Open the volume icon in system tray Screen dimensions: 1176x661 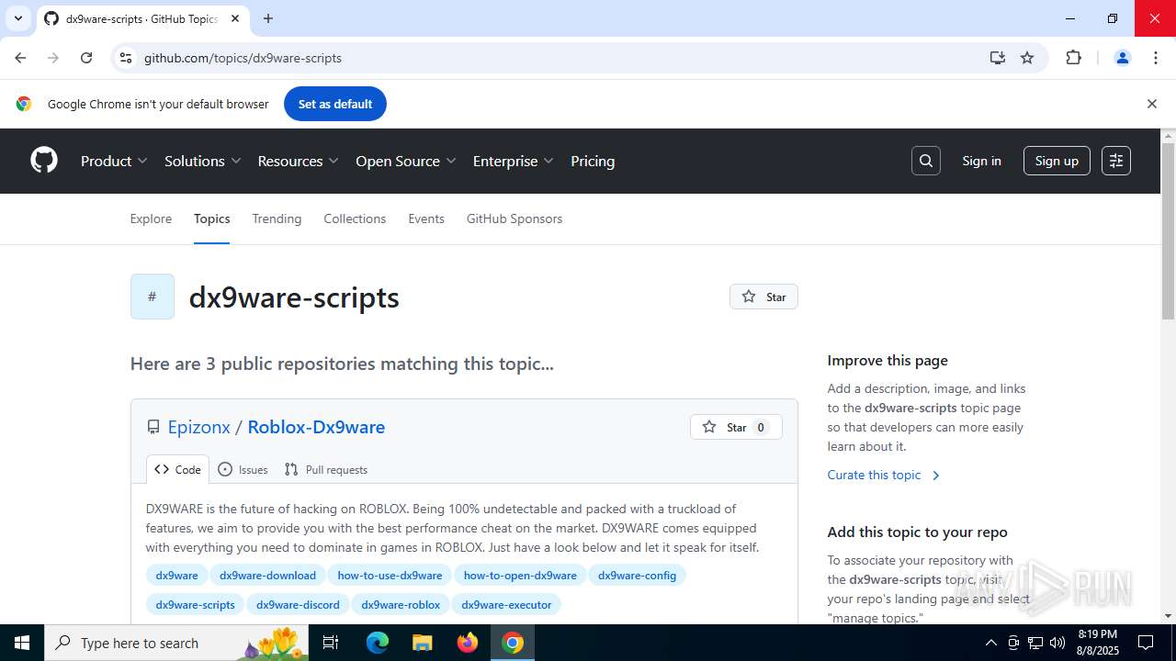tap(1057, 643)
